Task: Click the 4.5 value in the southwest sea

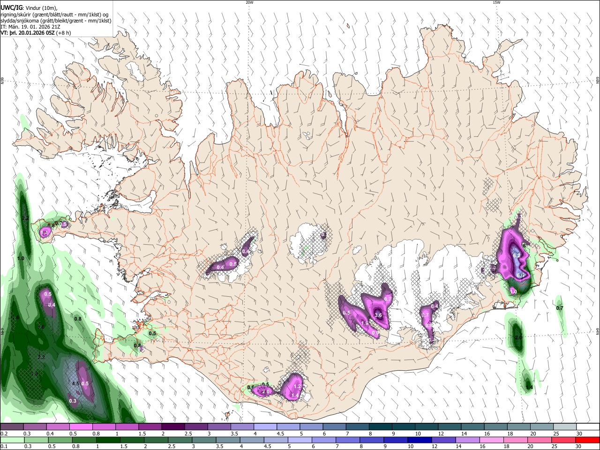Action: tap(75, 383)
